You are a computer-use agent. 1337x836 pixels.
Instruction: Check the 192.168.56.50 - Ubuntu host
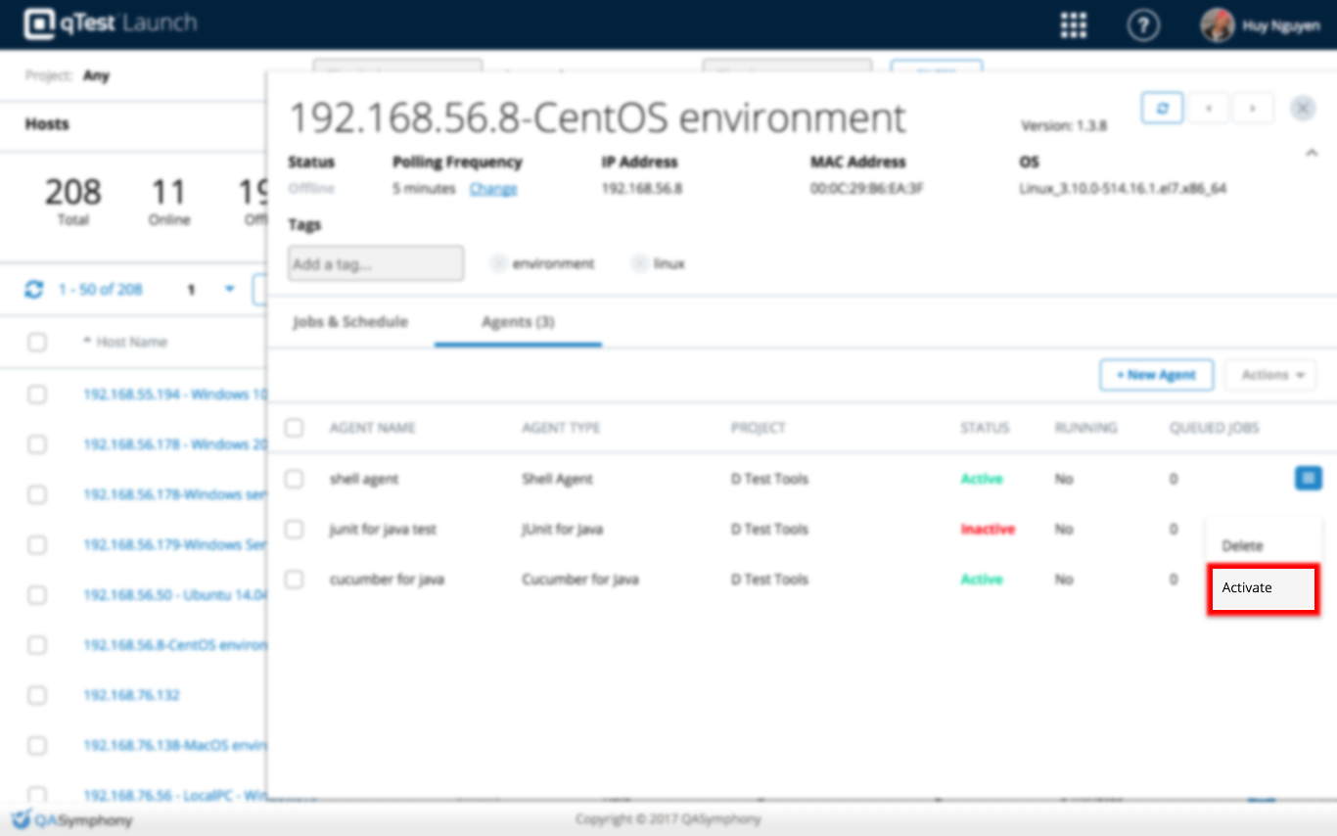[x=37, y=595]
